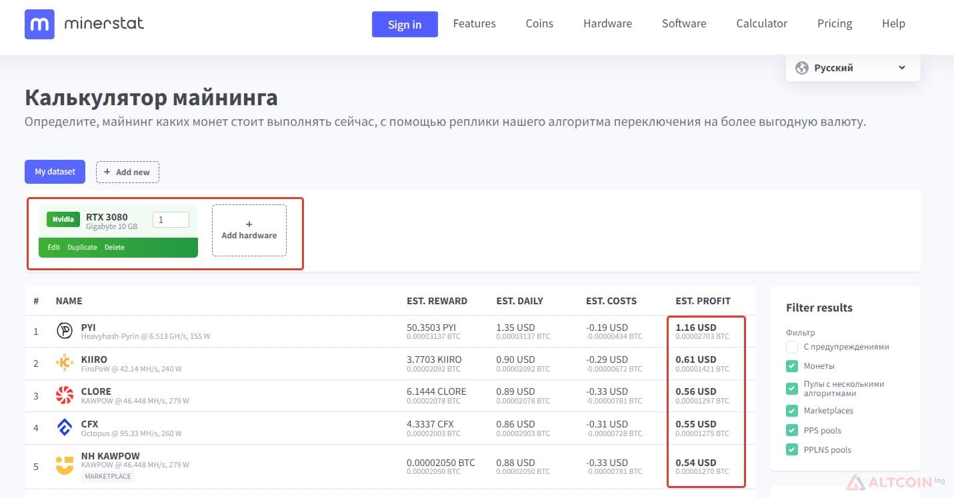Click the Nvidia badge on RTX 3080 card
This screenshot has height=498, width=954.
pos(63,219)
